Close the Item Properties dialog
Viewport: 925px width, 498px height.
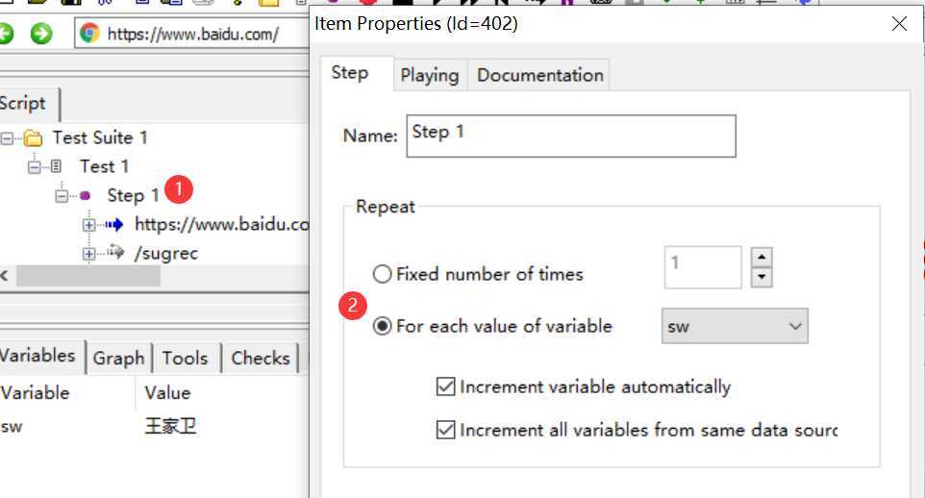900,24
